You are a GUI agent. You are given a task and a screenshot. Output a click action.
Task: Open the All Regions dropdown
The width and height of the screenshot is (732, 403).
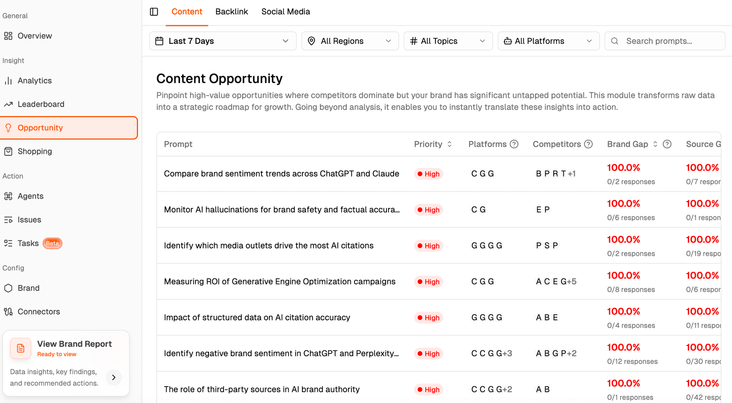tap(350, 41)
